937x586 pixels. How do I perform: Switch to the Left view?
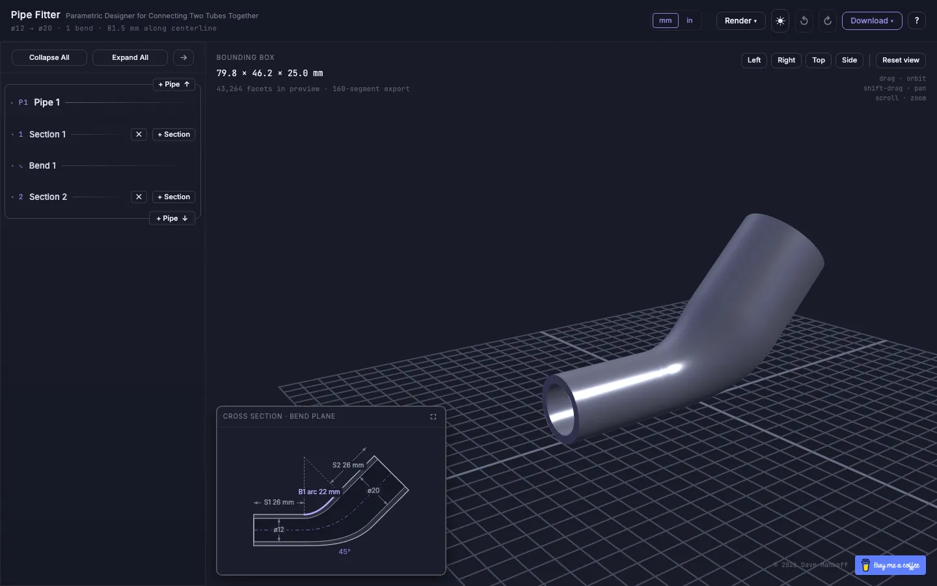(x=754, y=61)
